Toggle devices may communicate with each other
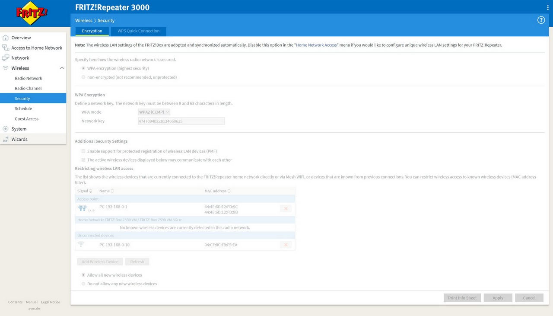 83,160
